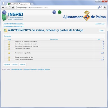Click info icon on Cuadro de Precios unitarios row
The height and width of the screenshot is (108, 108).
point(102,60)
